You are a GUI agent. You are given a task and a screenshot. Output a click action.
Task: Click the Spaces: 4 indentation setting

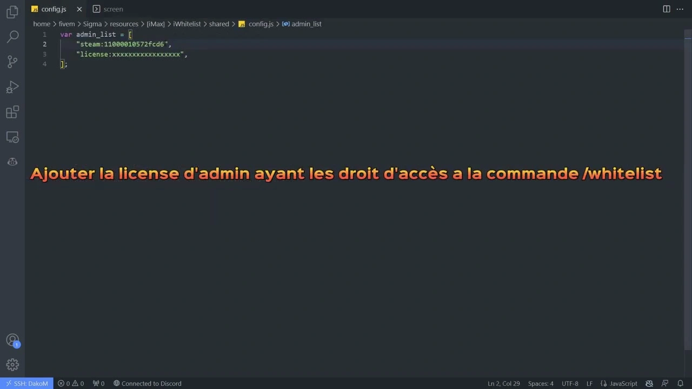pos(540,383)
